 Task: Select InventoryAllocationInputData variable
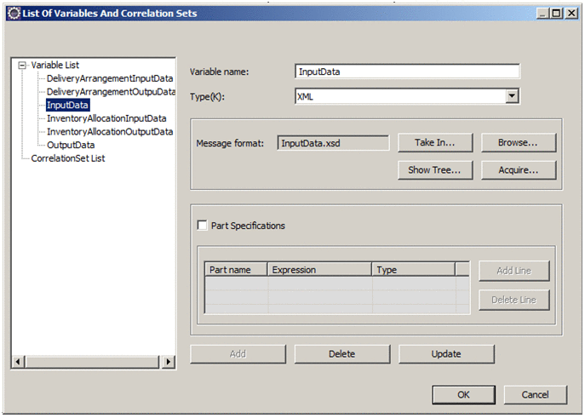point(106,118)
